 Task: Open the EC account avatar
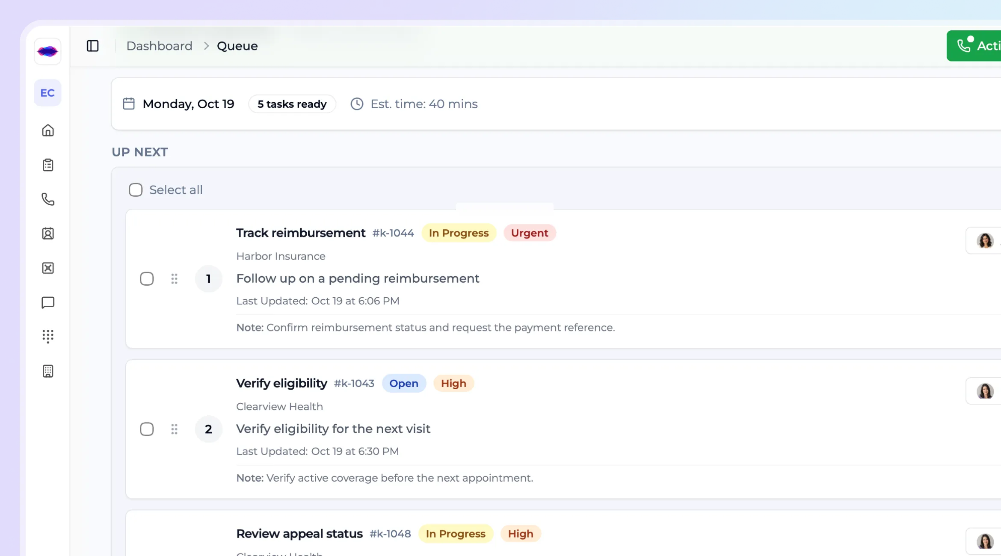pos(47,93)
